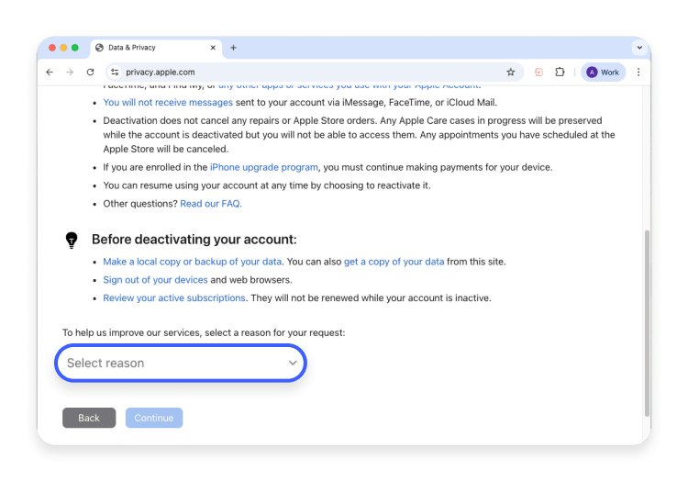Viewport: 688px width, 482px height.
Task: Open Make a local copy or backup link
Action: pos(193,262)
